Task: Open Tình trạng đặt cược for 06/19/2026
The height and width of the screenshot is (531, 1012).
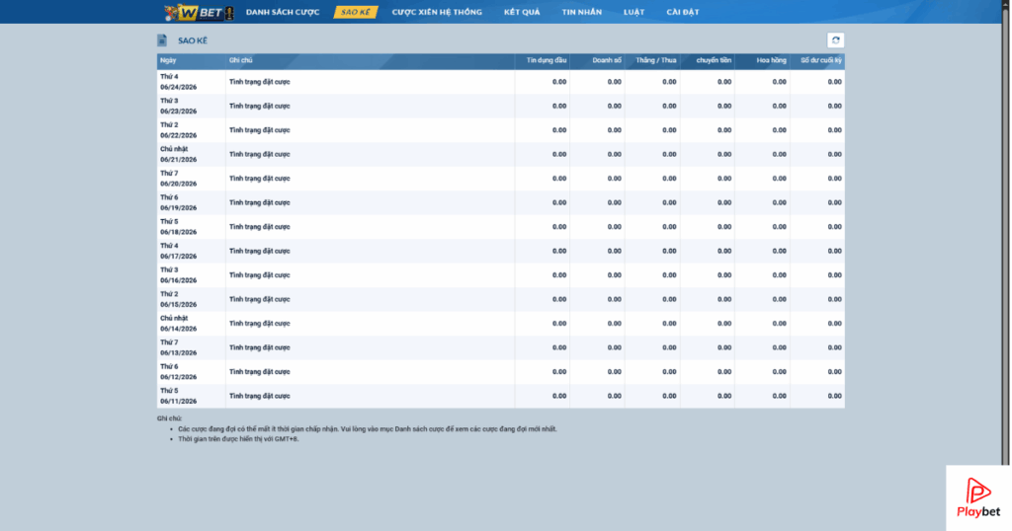Action: (260, 203)
